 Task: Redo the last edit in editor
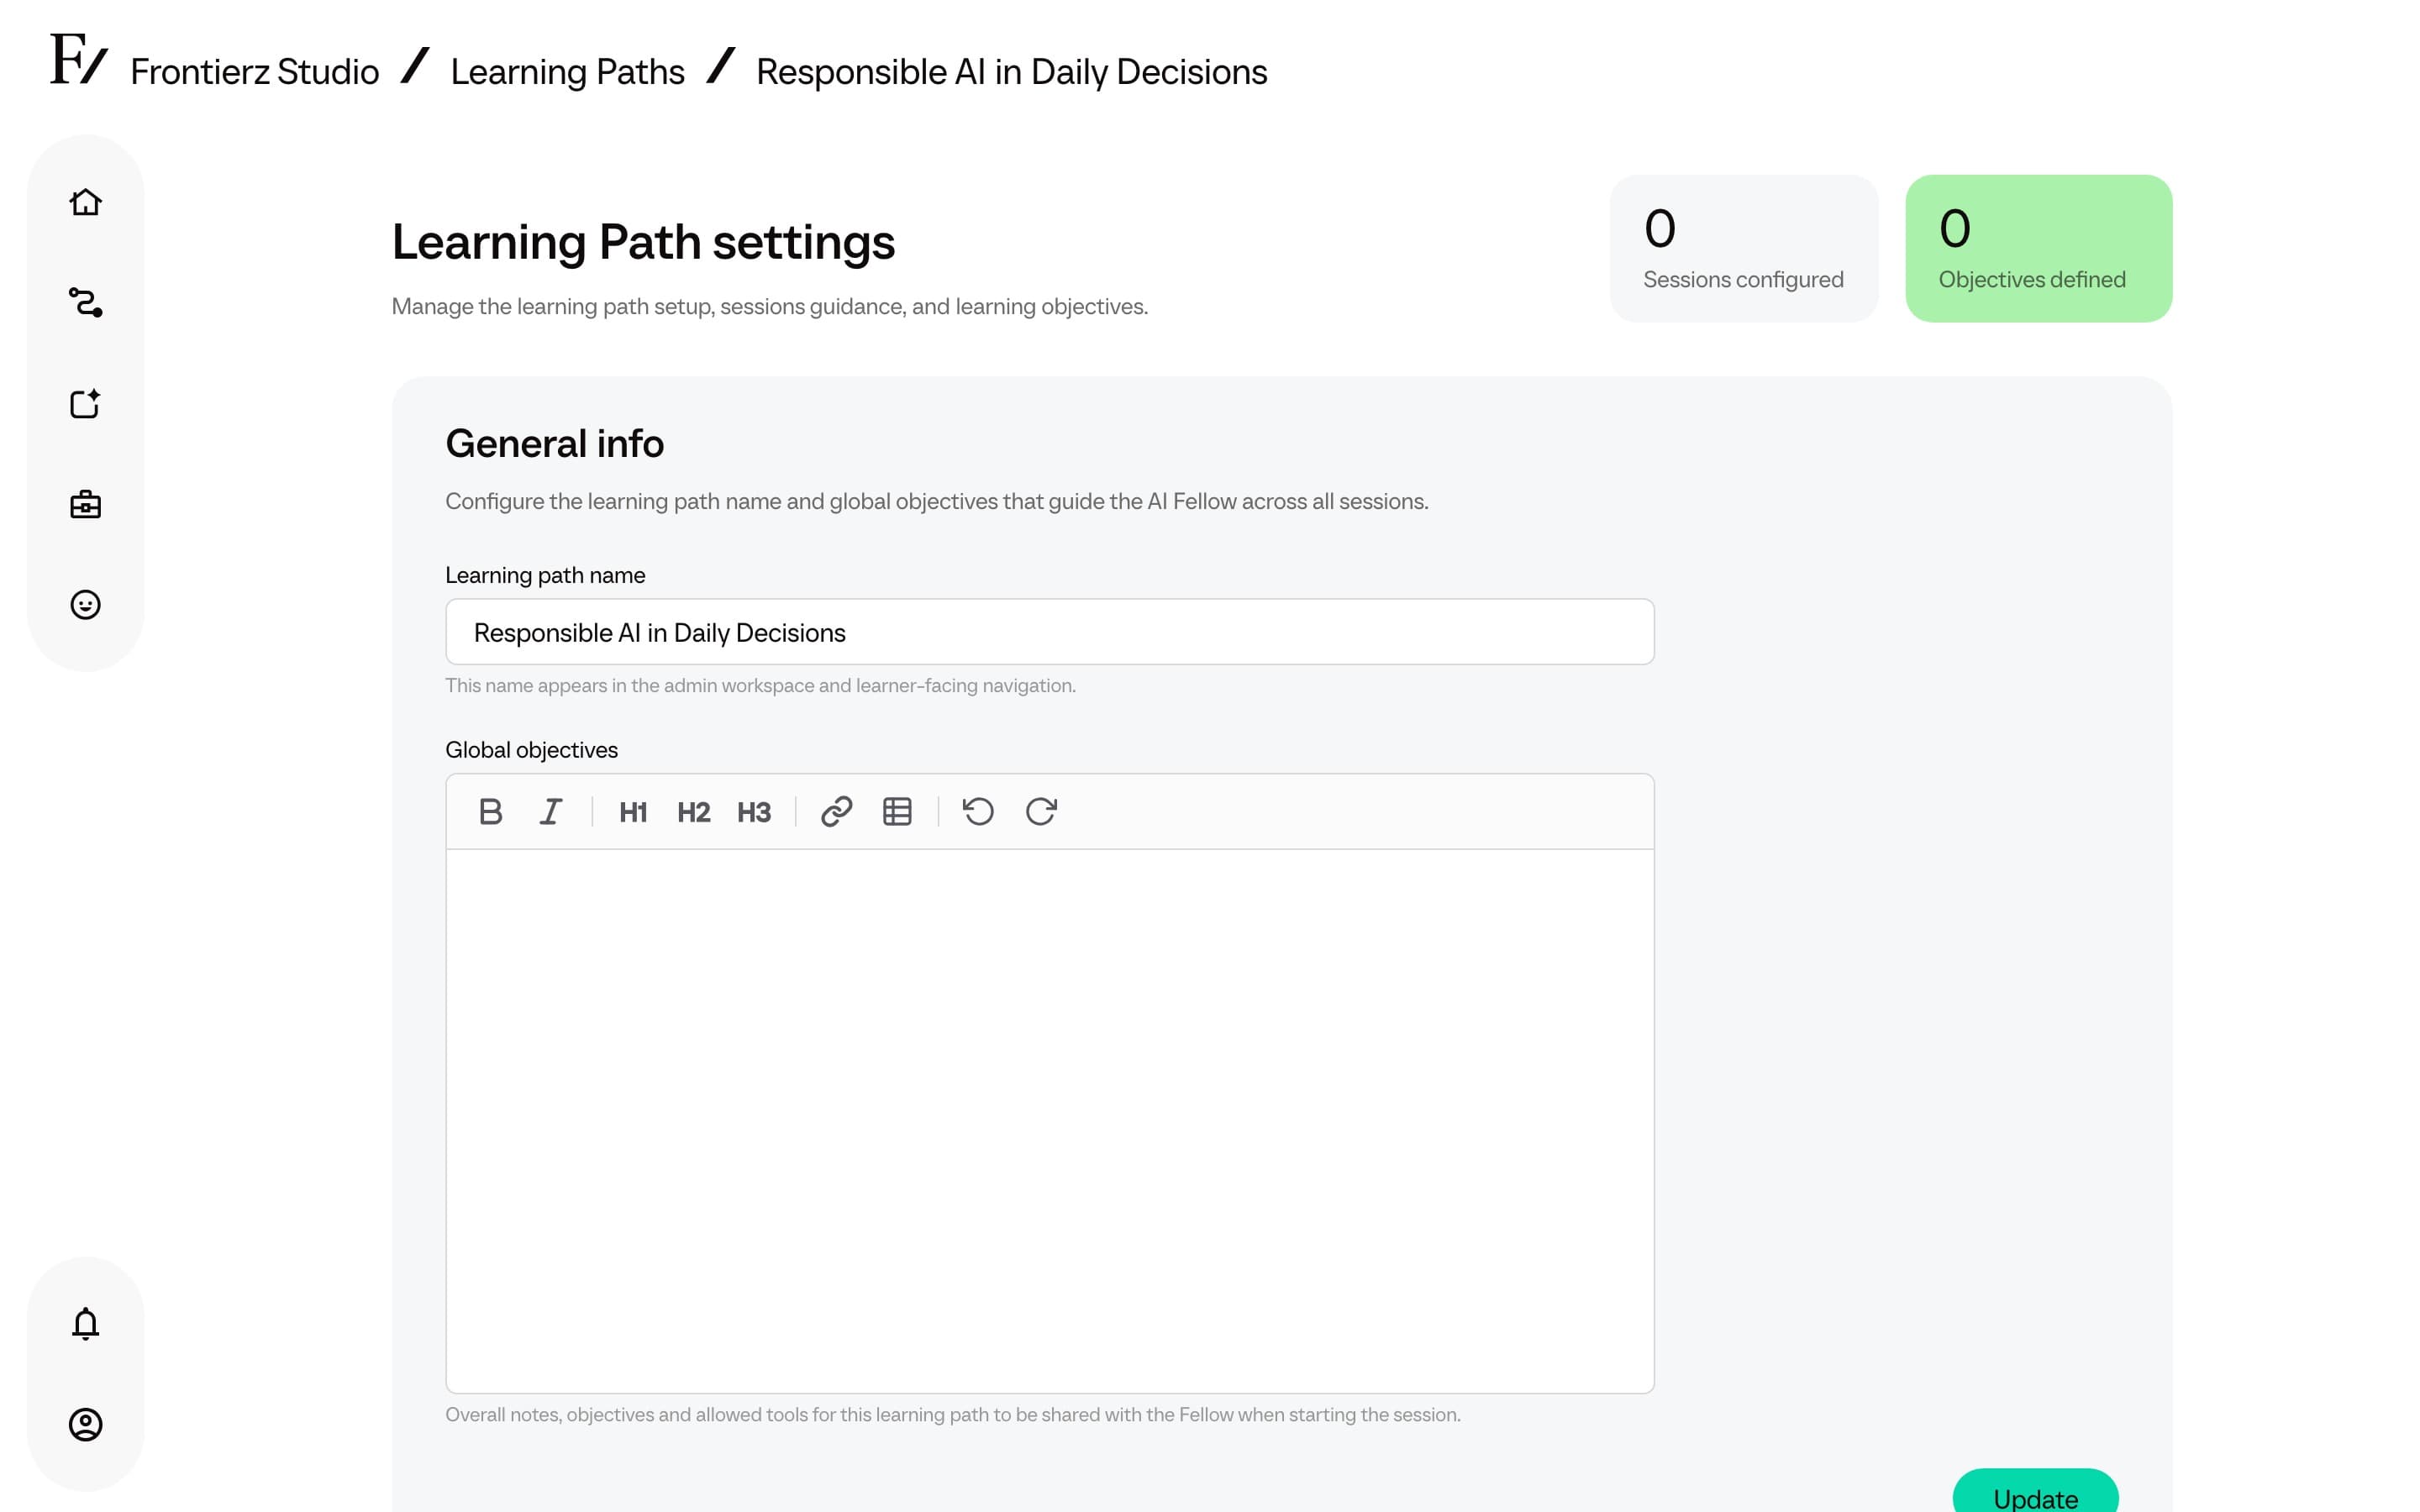1041,811
